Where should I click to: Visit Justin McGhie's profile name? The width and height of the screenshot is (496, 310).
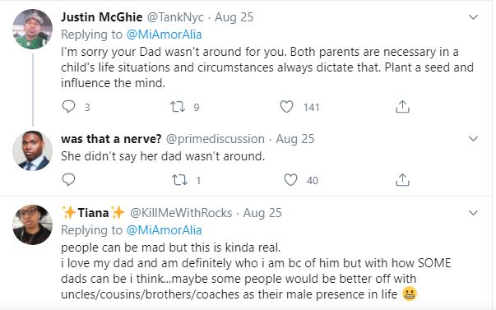coord(101,17)
